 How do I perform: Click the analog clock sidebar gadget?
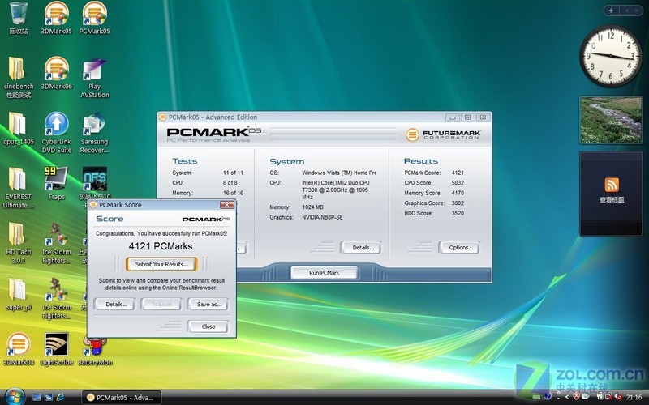click(x=611, y=56)
